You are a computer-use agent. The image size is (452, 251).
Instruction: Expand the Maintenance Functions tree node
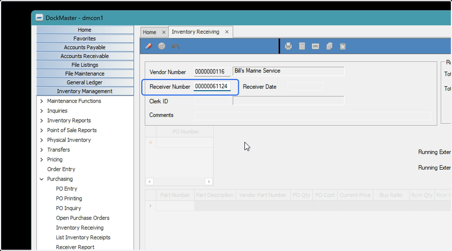[x=41, y=101]
